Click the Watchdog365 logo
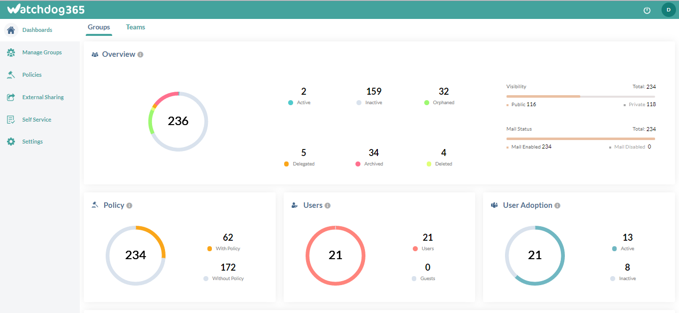Screen dimensions: 679x313 point(46,9)
